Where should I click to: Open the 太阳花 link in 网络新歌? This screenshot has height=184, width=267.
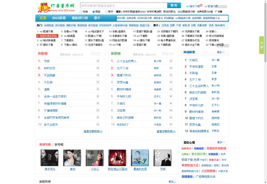point(193,59)
